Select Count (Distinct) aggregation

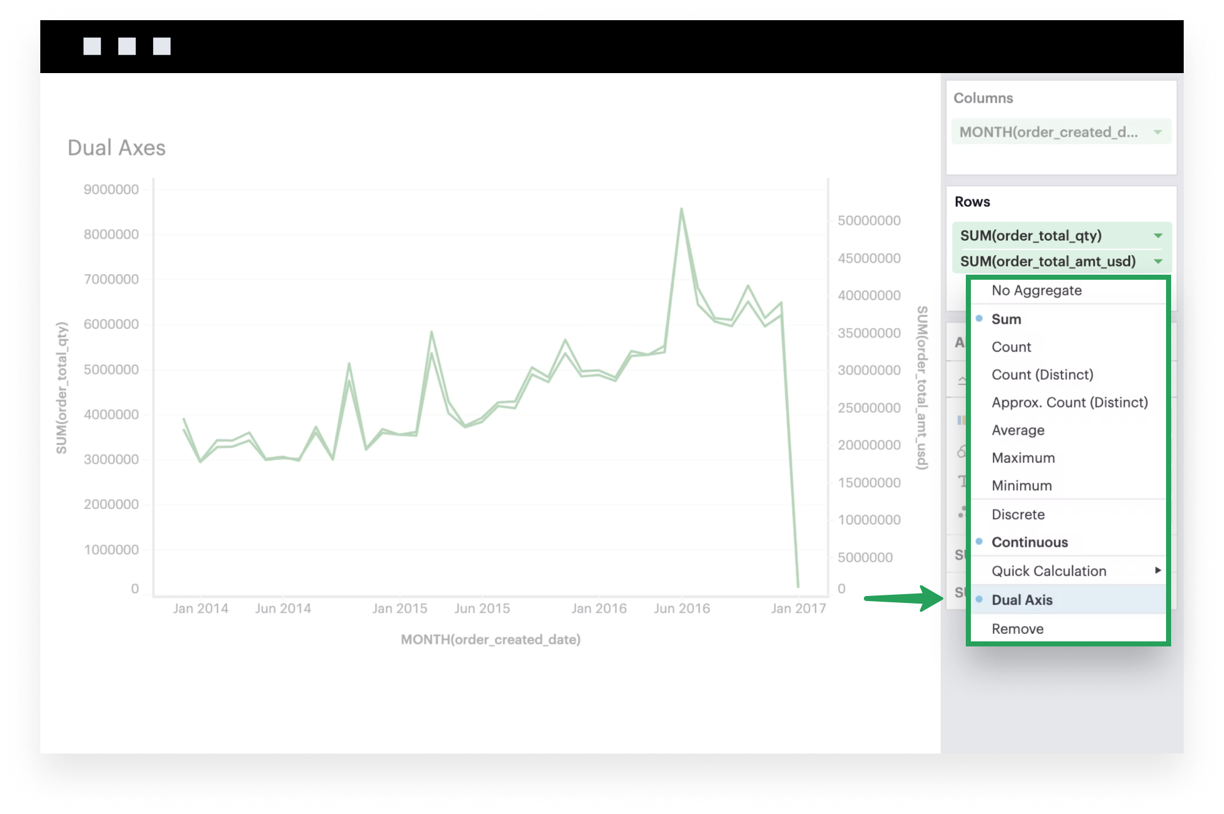coord(1042,375)
